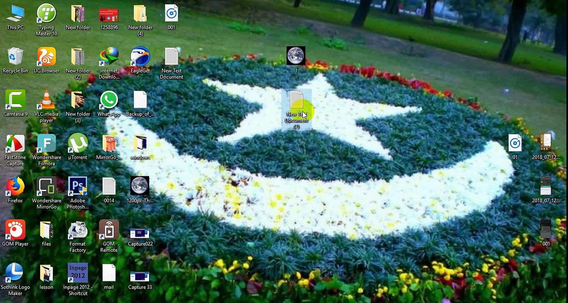This screenshot has width=568, height=303.
Task: Select the Format Factory shortcut
Action: pos(78,237)
